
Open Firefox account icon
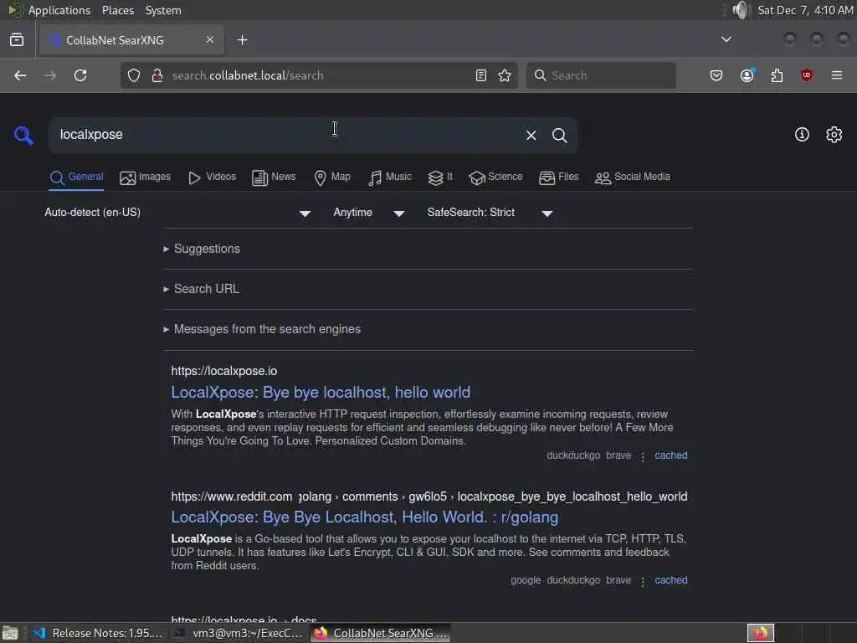tap(747, 75)
